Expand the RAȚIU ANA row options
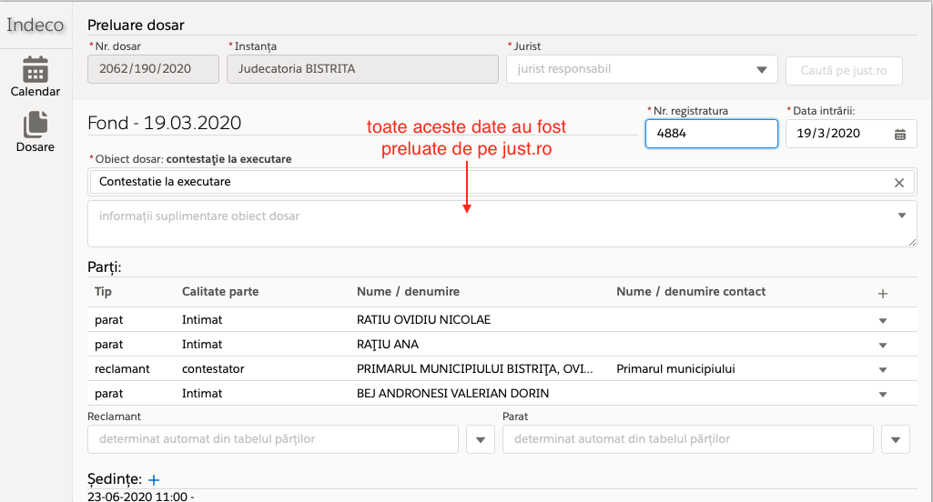Screen dimensions: 933x502 tap(882, 346)
